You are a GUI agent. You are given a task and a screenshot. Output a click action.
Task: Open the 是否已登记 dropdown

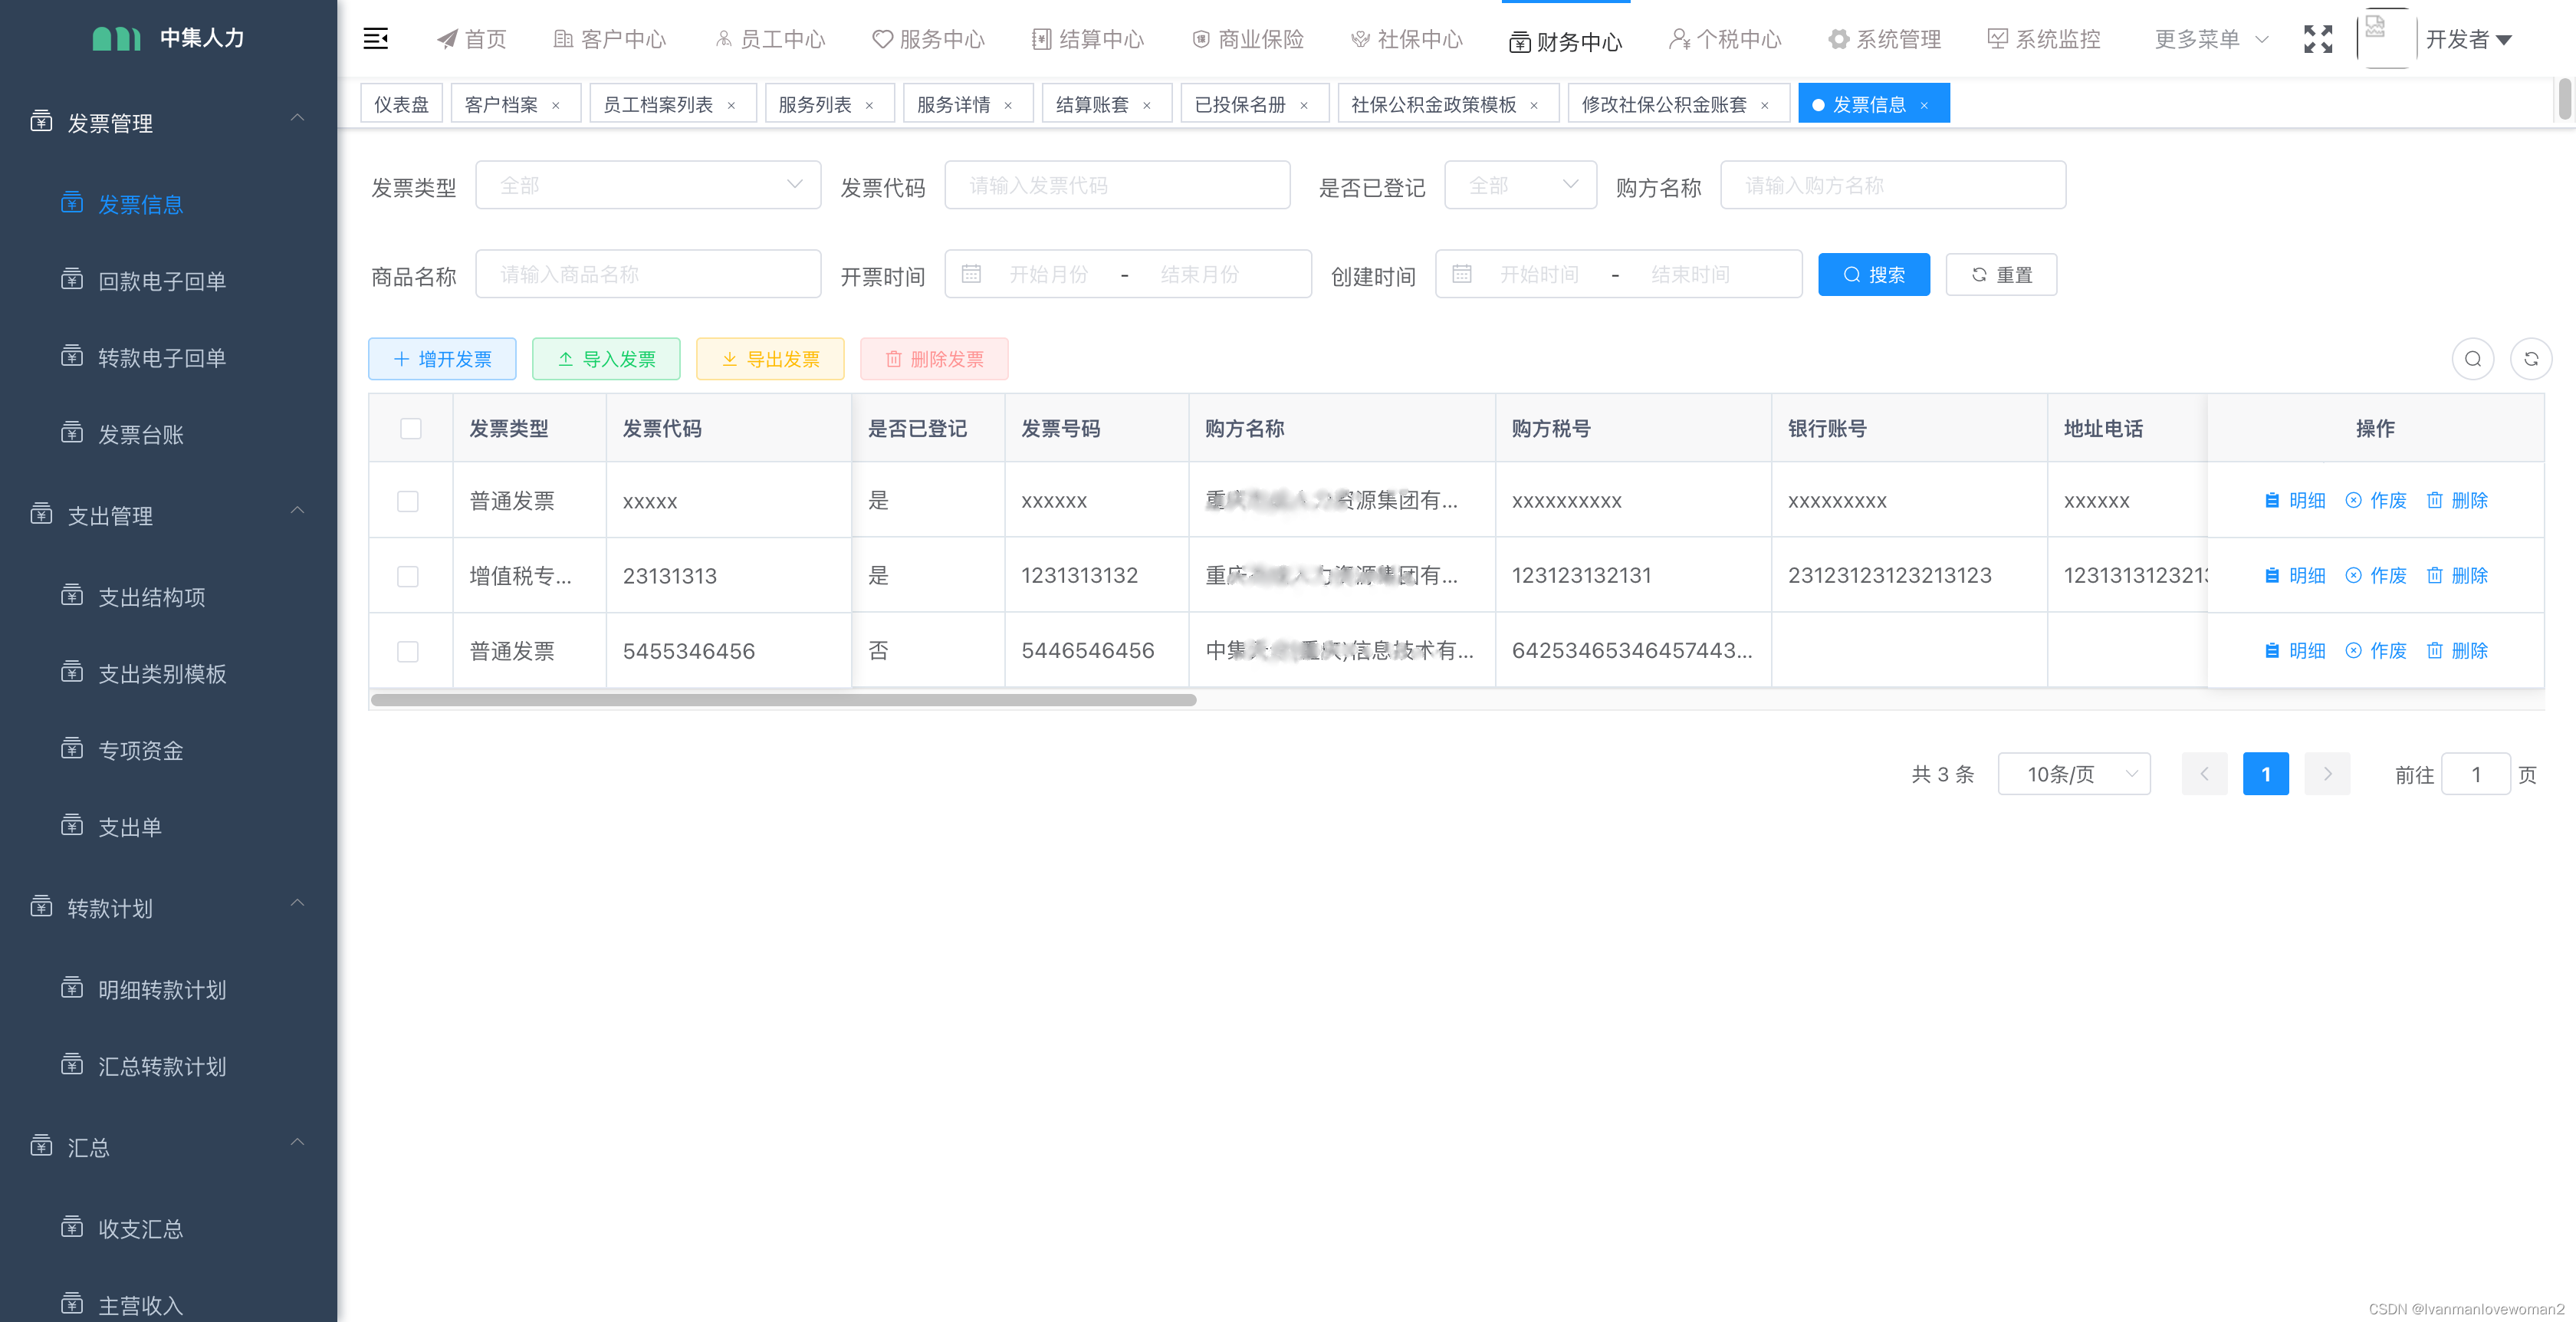(1520, 185)
